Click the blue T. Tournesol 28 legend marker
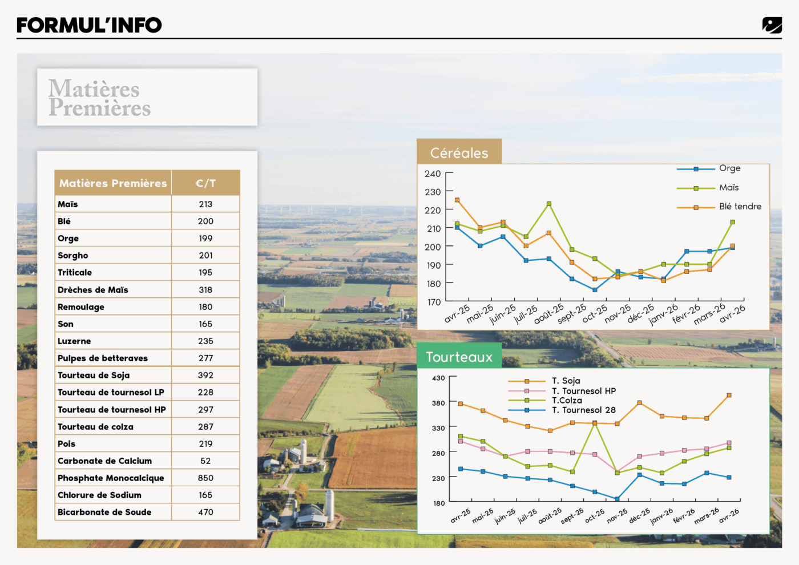The height and width of the screenshot is (565, 799). (527, 410)
